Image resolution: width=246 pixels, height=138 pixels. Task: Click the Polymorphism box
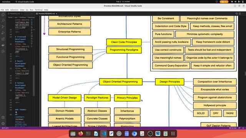127,119
